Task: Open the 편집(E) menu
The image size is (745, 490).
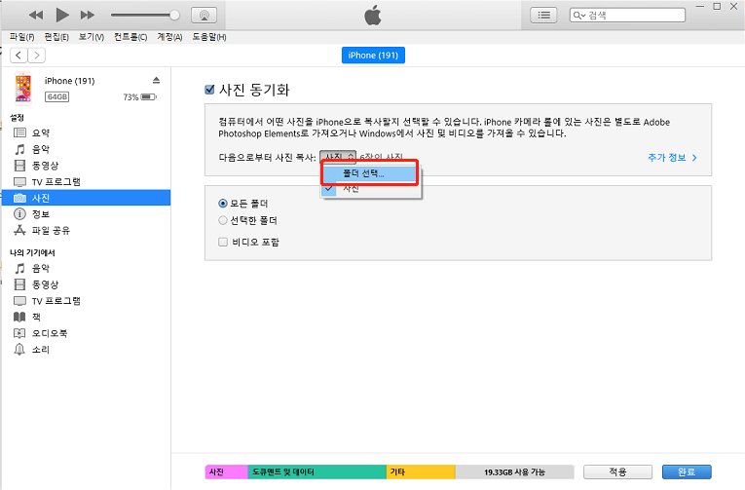Action: tap(56, 37)
